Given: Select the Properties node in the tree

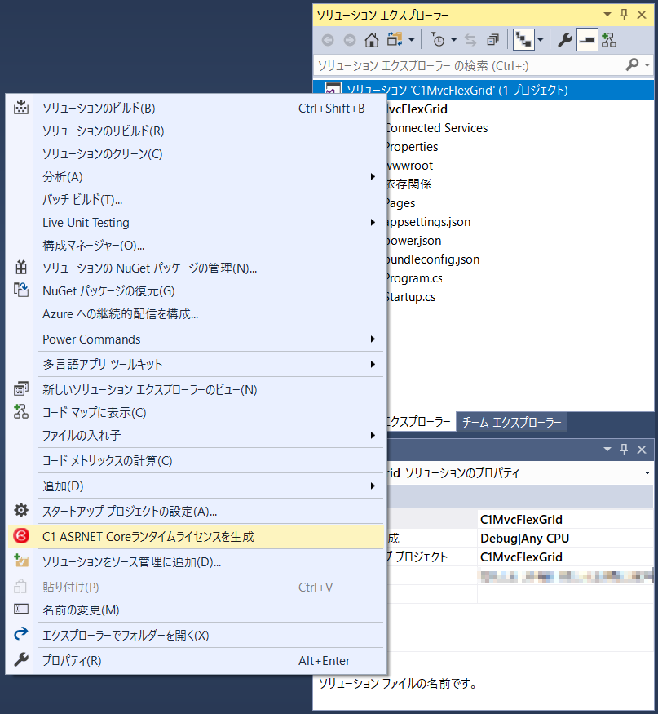Looking at the screenshot, I should [x=412, y=147].
